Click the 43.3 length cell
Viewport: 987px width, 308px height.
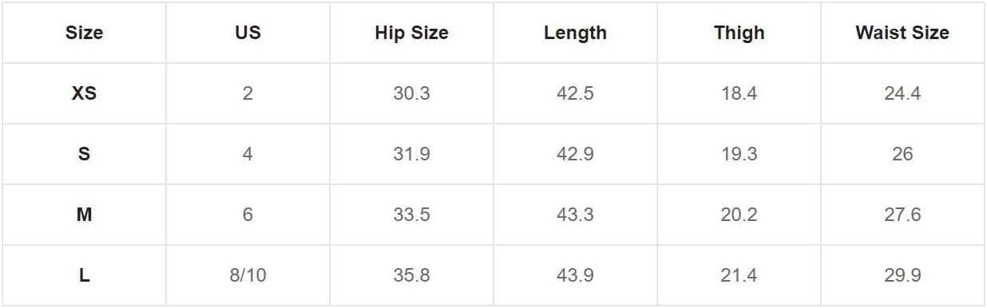pos(575,215)
